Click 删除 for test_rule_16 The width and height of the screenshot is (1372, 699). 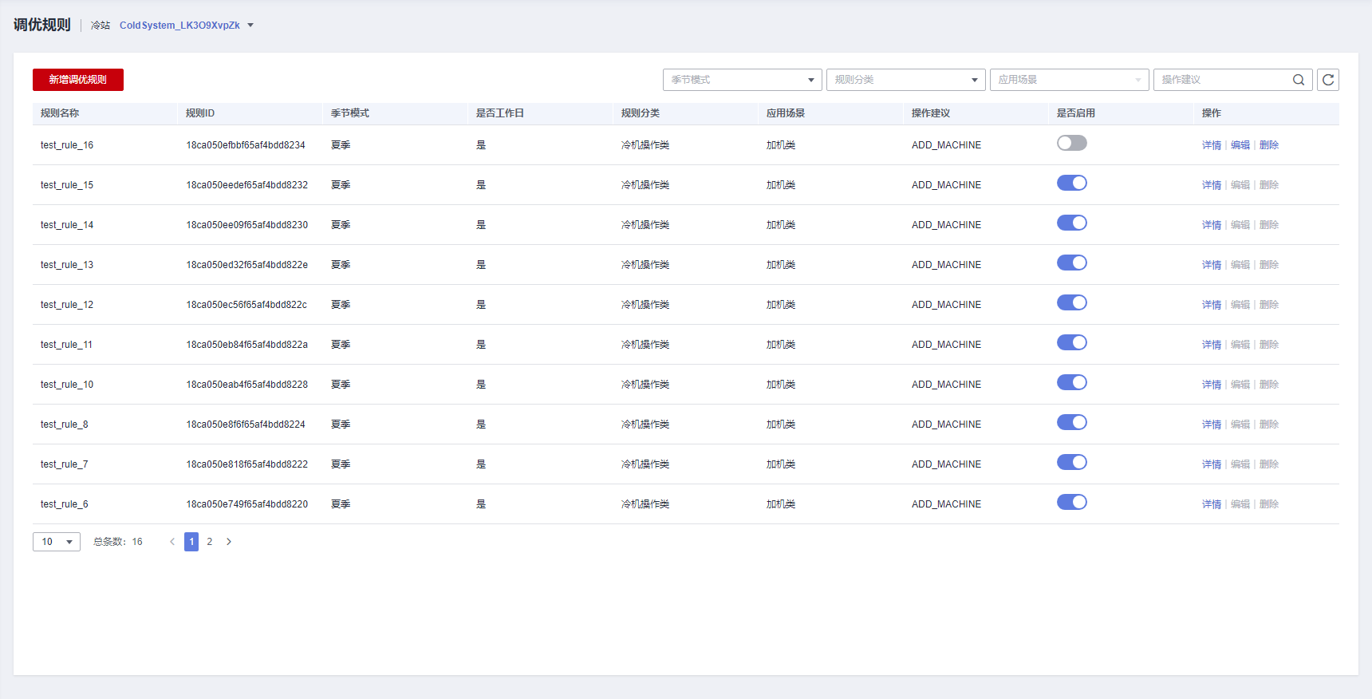click(1269, 145)
